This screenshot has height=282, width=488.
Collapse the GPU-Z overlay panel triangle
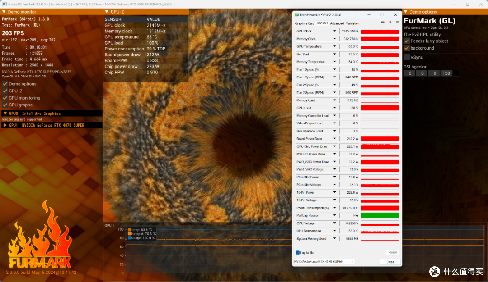tap(107, 12)
